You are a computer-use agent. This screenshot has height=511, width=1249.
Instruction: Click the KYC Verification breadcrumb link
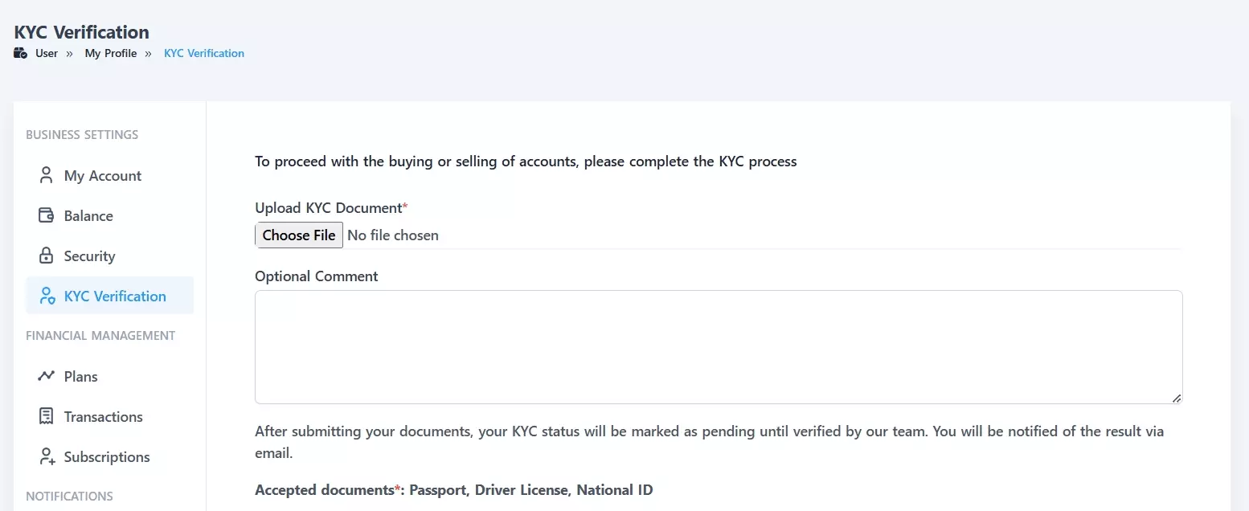click(x=203, y=53)
